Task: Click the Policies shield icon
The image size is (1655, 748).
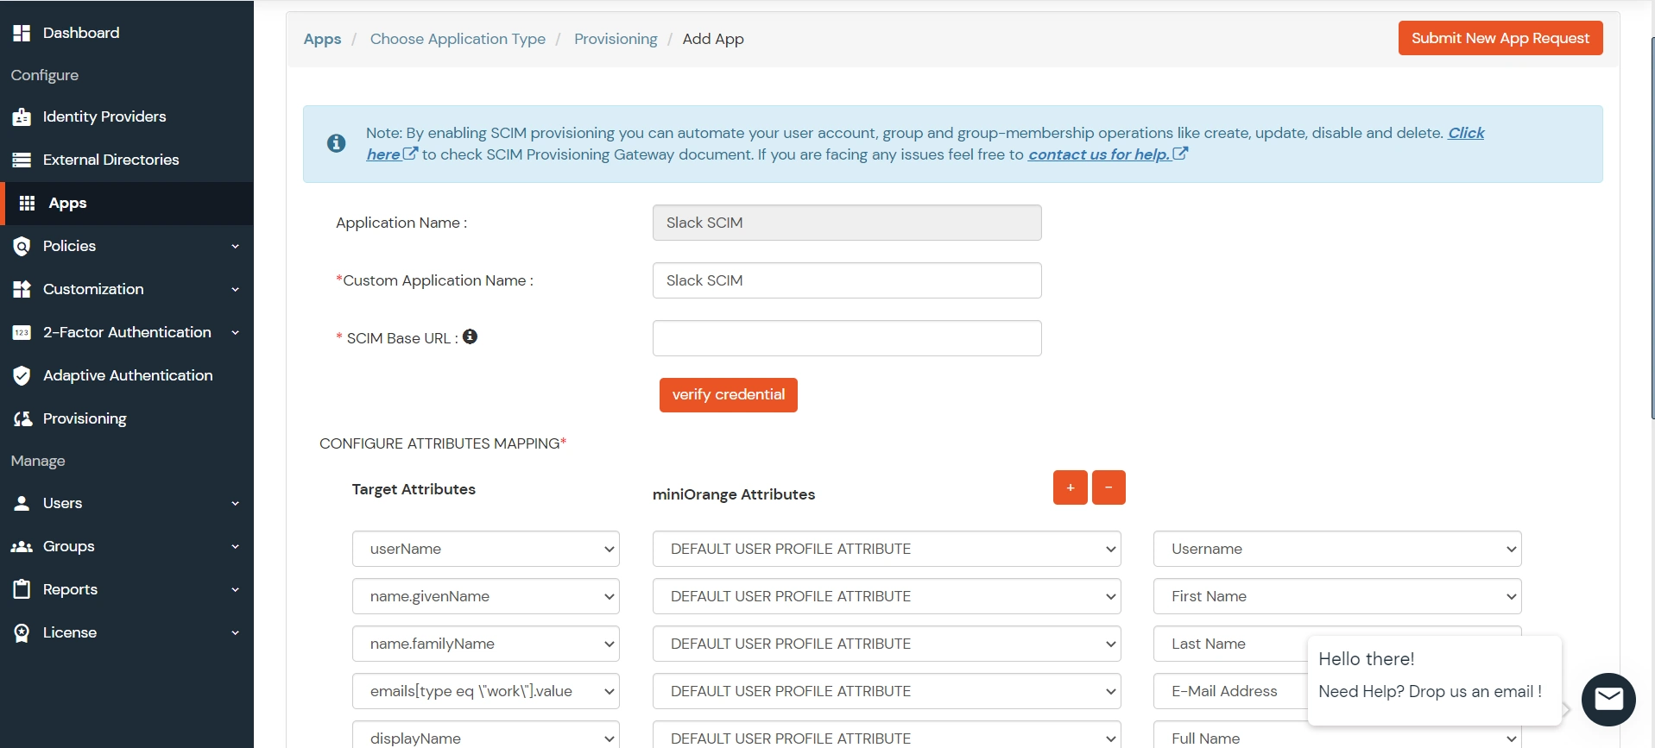Action: 22,247
